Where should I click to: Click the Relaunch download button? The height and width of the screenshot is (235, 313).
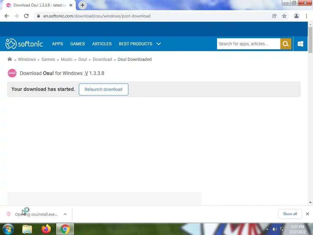pyautogui.click(x=103, y=89)
